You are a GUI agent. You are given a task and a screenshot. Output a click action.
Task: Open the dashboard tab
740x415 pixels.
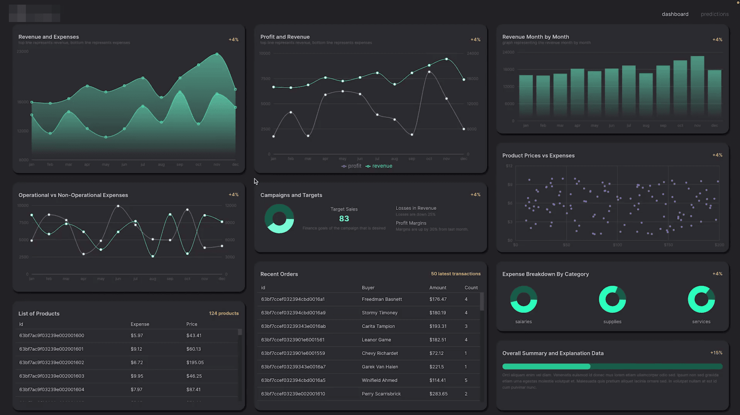(675, 14)
